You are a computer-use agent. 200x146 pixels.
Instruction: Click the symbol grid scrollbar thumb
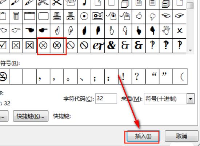point(190,5)
